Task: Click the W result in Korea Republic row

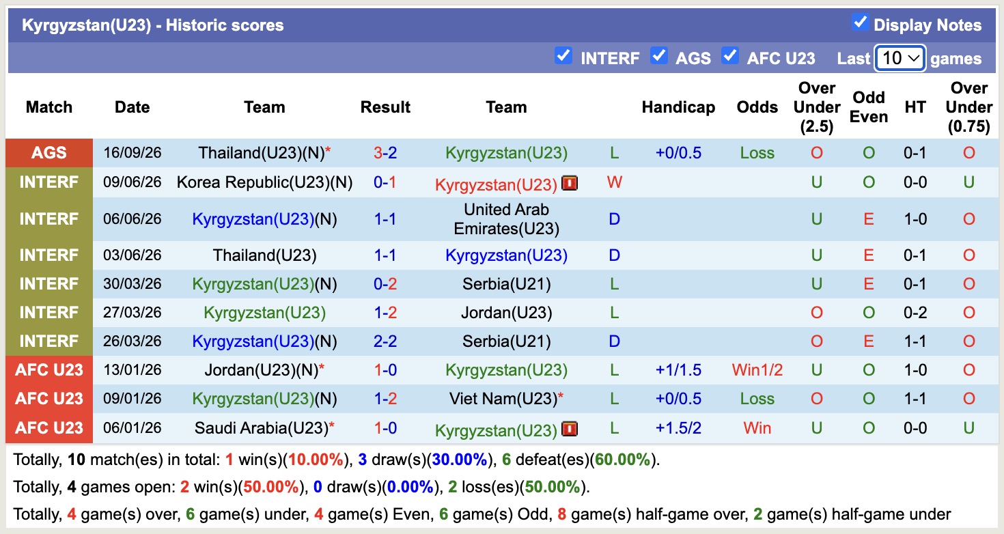Action: coord(615,182)
